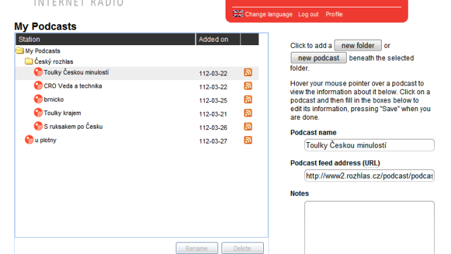
Task: Click the podcast icon beside CRO Veda a technika
Action: tap(38, 86)
